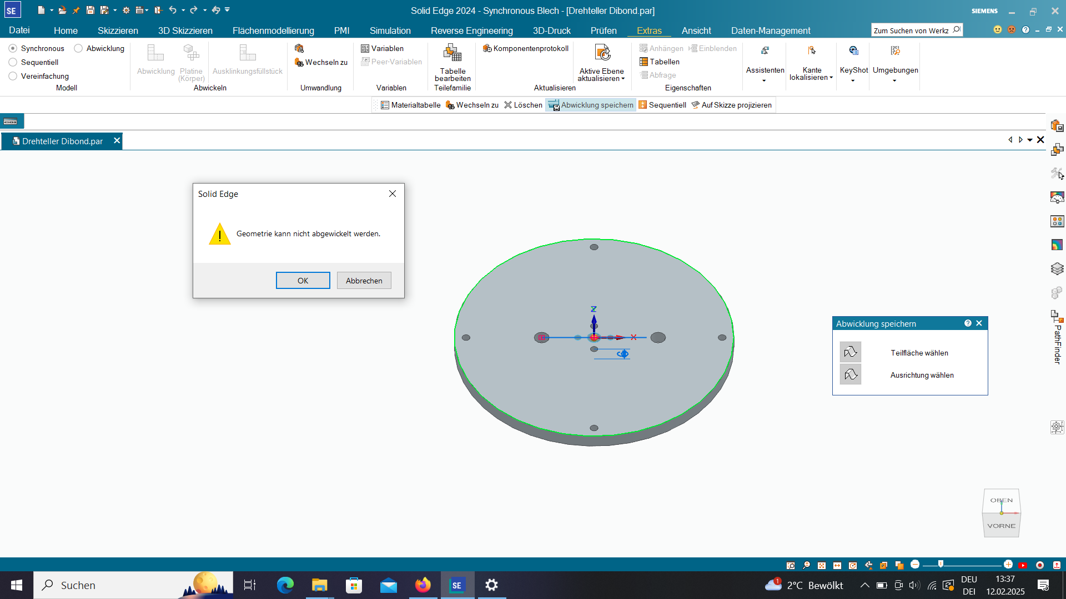1066x599 pixels.
Task: Click the Variablen button
Action: (382, 48)
